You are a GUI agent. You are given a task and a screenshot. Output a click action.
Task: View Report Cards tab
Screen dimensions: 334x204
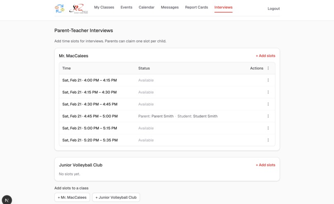196,7
